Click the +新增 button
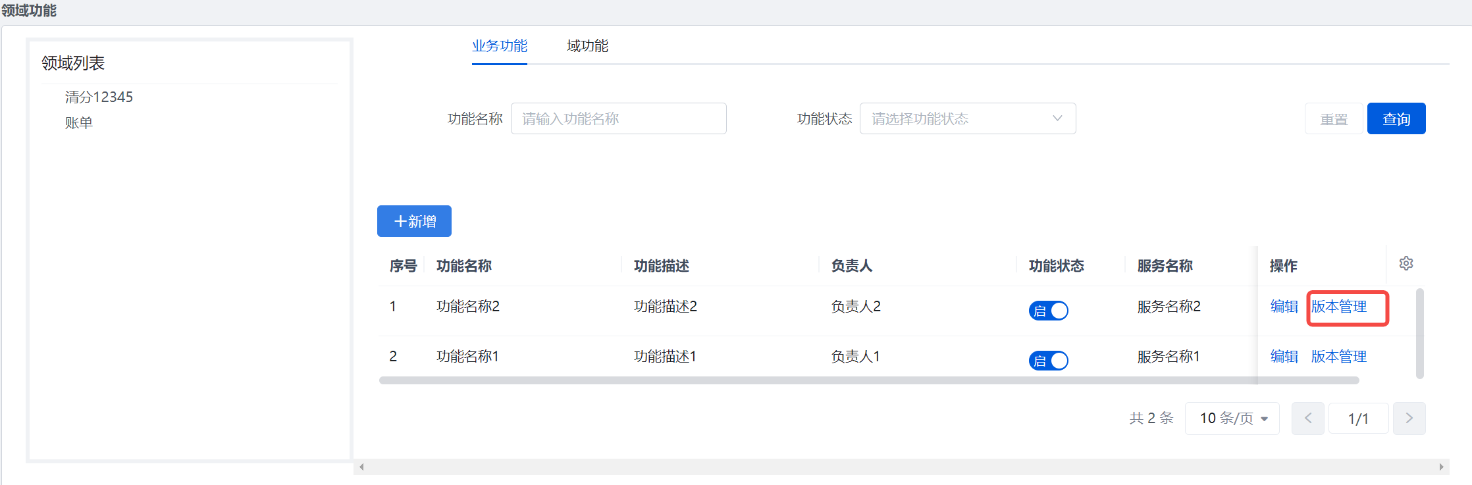The width and height of the screenshot is (1472, 485). 414,221
